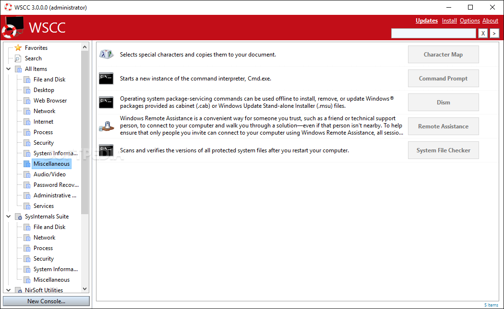Viewport: 504px width, 309px height.
Task: Select Search in the tree
Action: tap(33, 58)
